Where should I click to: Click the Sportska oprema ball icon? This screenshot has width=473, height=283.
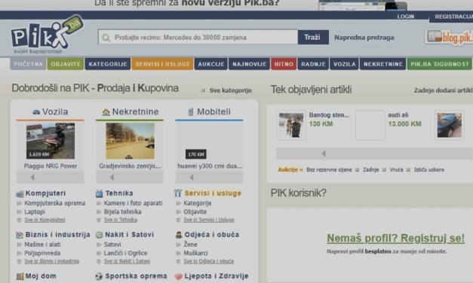(99, 276)
